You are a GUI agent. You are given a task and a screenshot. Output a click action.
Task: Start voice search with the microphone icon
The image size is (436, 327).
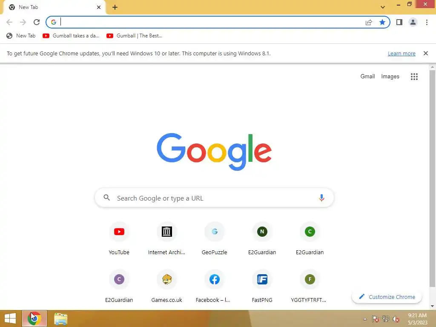(321, 198)
